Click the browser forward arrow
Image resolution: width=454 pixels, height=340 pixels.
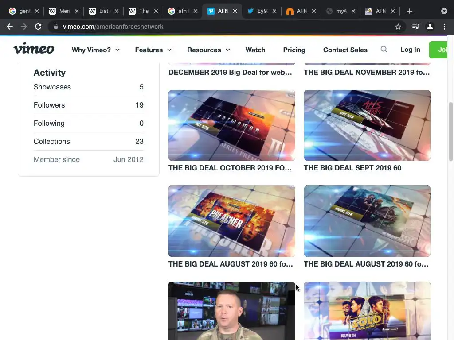tap(24, 27)
